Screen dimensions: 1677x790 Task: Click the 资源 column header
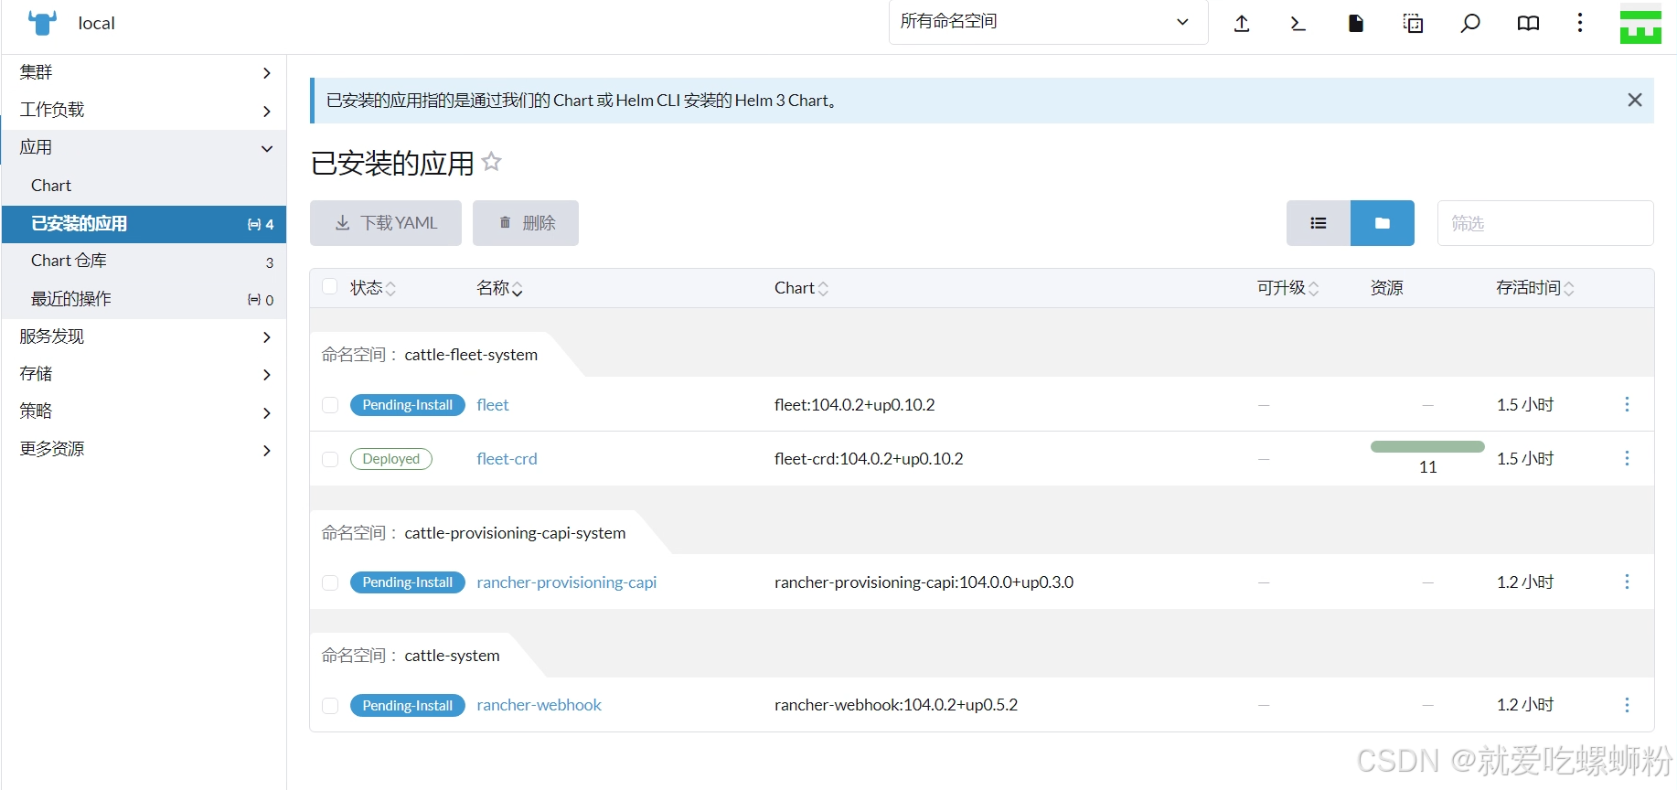[1386, 288]
